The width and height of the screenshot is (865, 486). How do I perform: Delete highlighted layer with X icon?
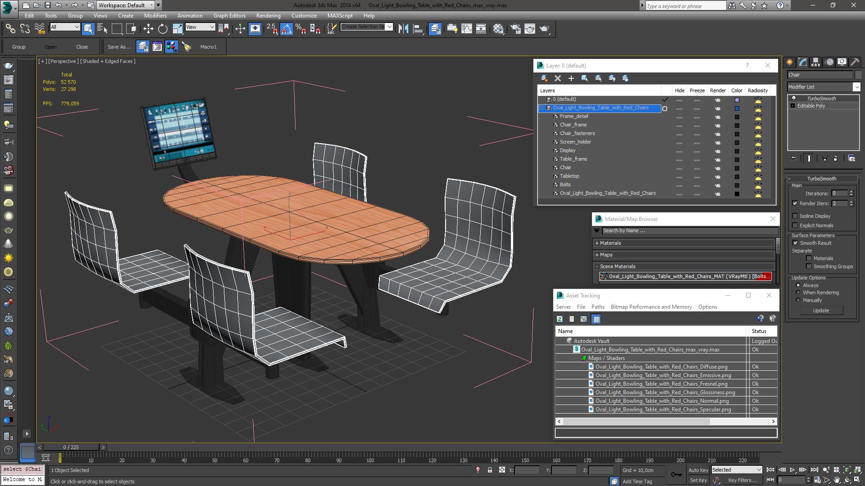tap(558, 78)
